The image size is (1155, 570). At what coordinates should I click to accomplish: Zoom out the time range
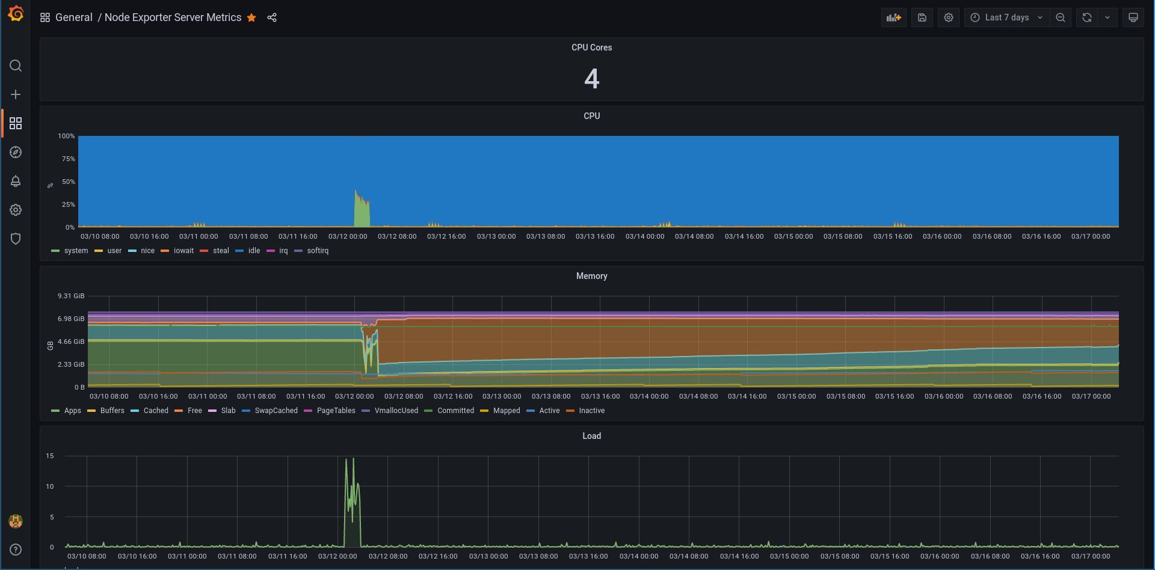tap(1061, 17)
